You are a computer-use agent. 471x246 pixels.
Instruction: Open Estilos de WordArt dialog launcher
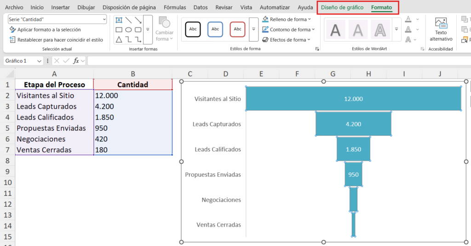click(422, 49)
